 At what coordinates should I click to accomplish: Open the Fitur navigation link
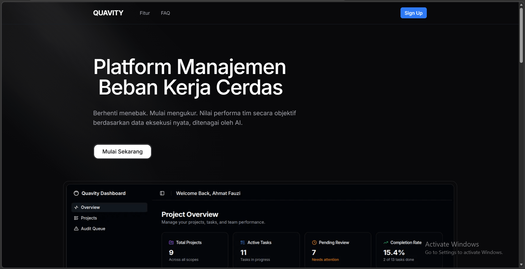coord(145,13)
